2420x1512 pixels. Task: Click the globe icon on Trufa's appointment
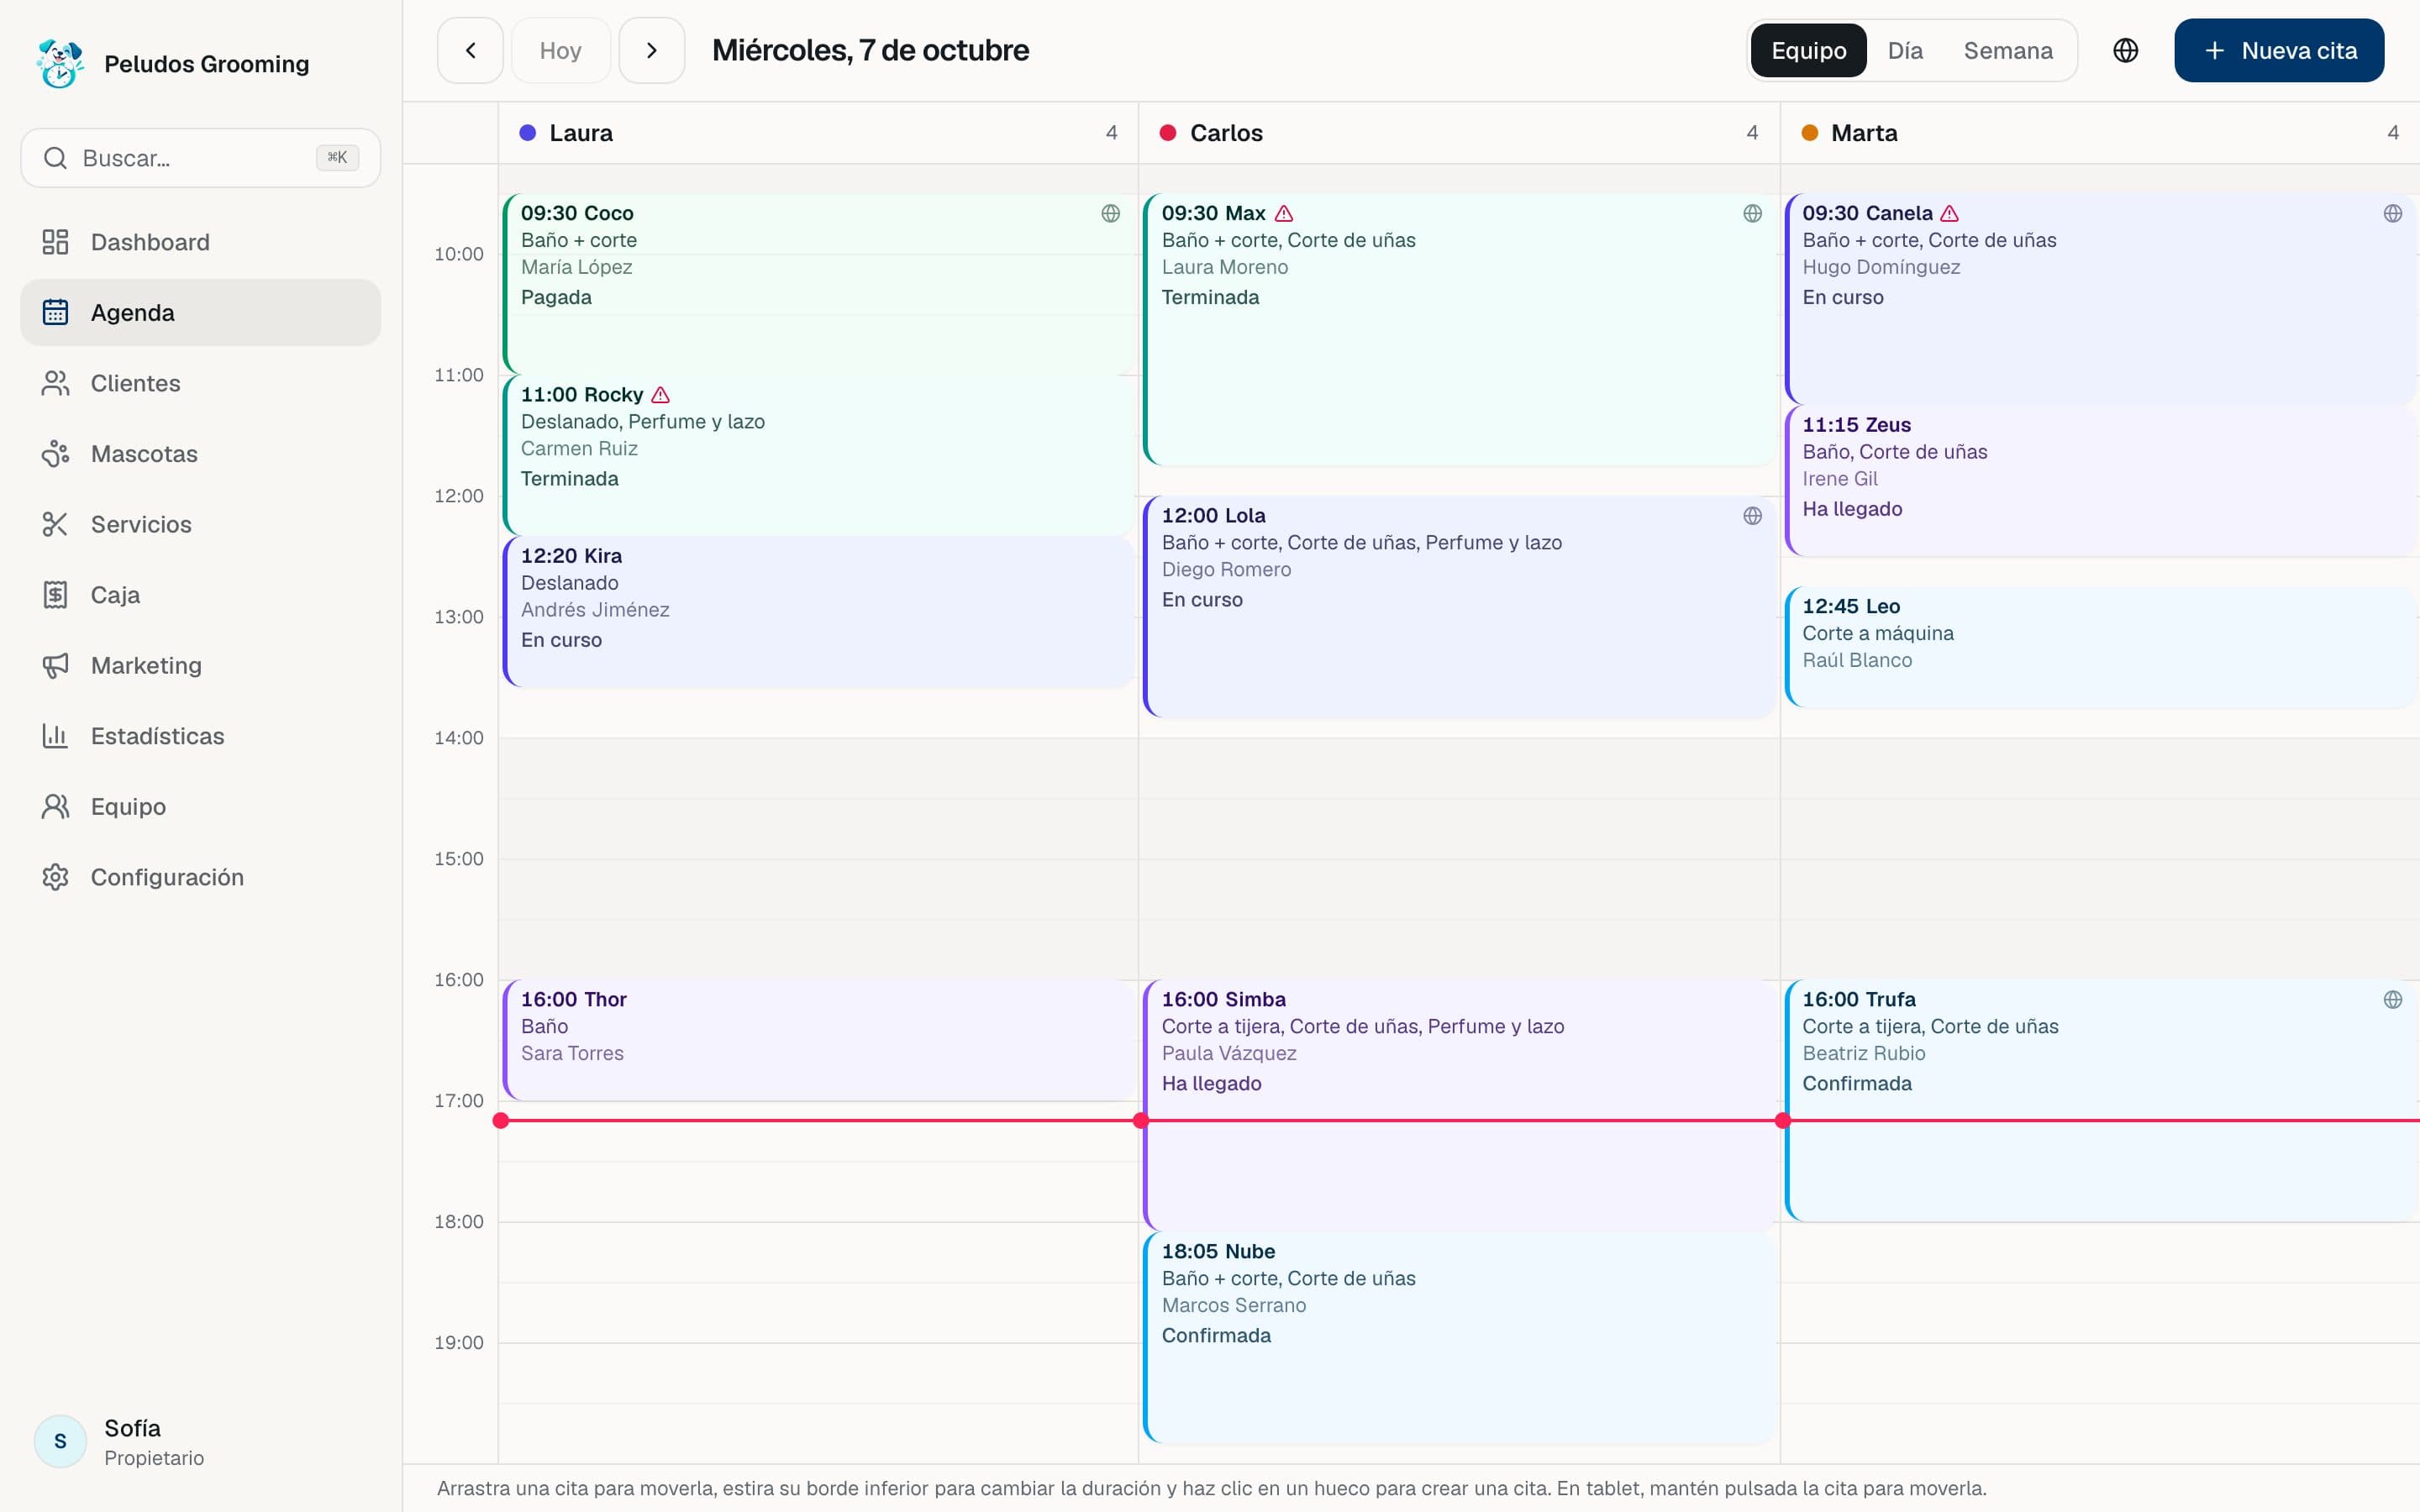2392,999
